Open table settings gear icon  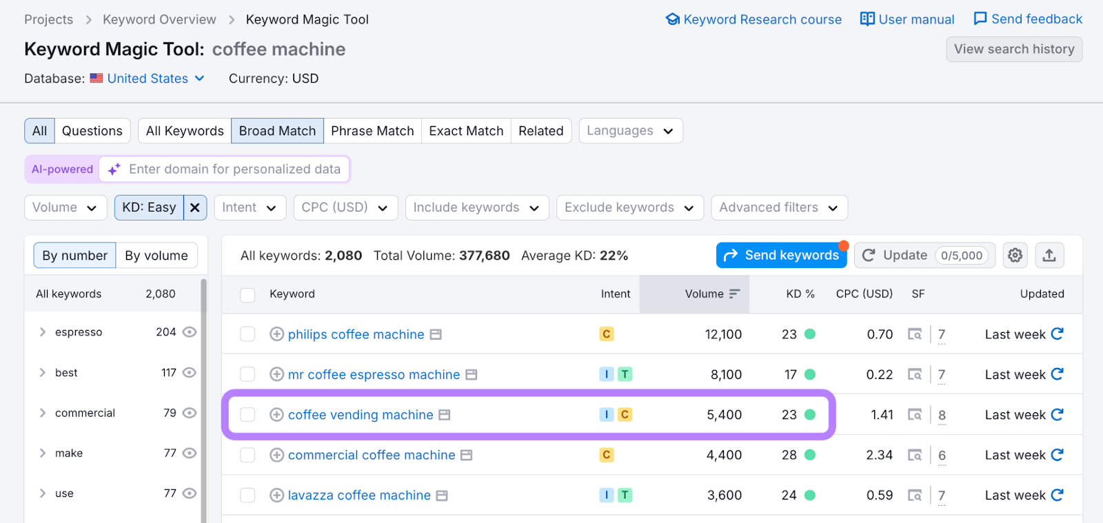[1015, 256]
